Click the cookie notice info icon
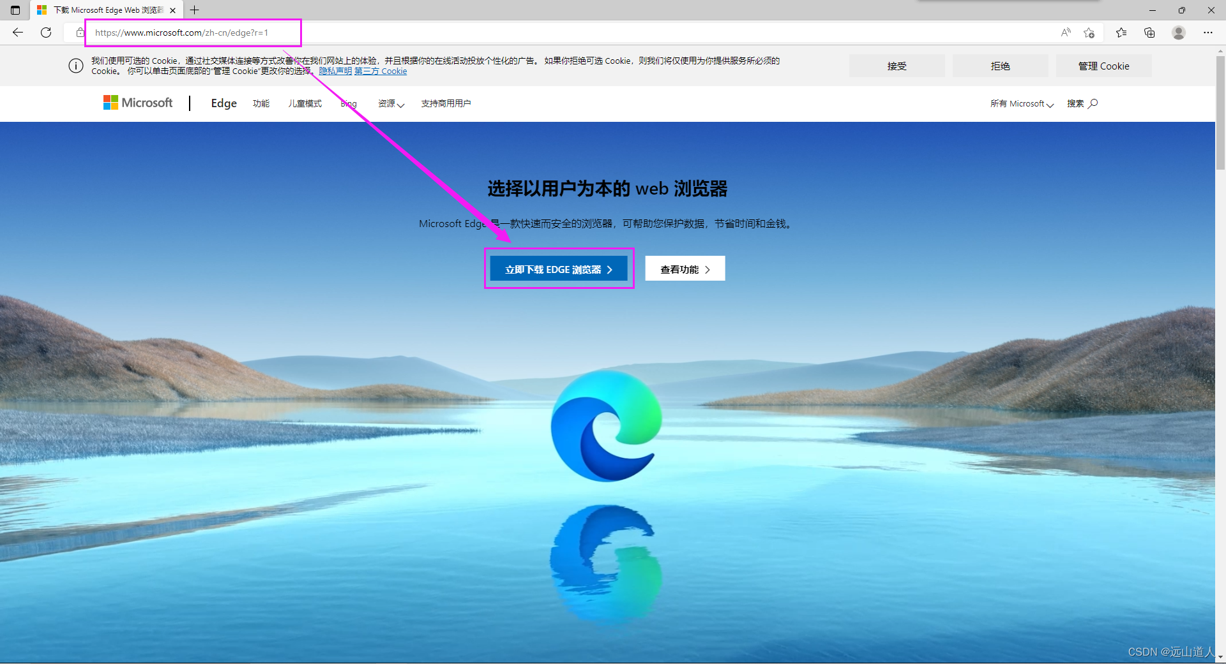This screenshot has height=664, width=1226. (x=76, y=66)
